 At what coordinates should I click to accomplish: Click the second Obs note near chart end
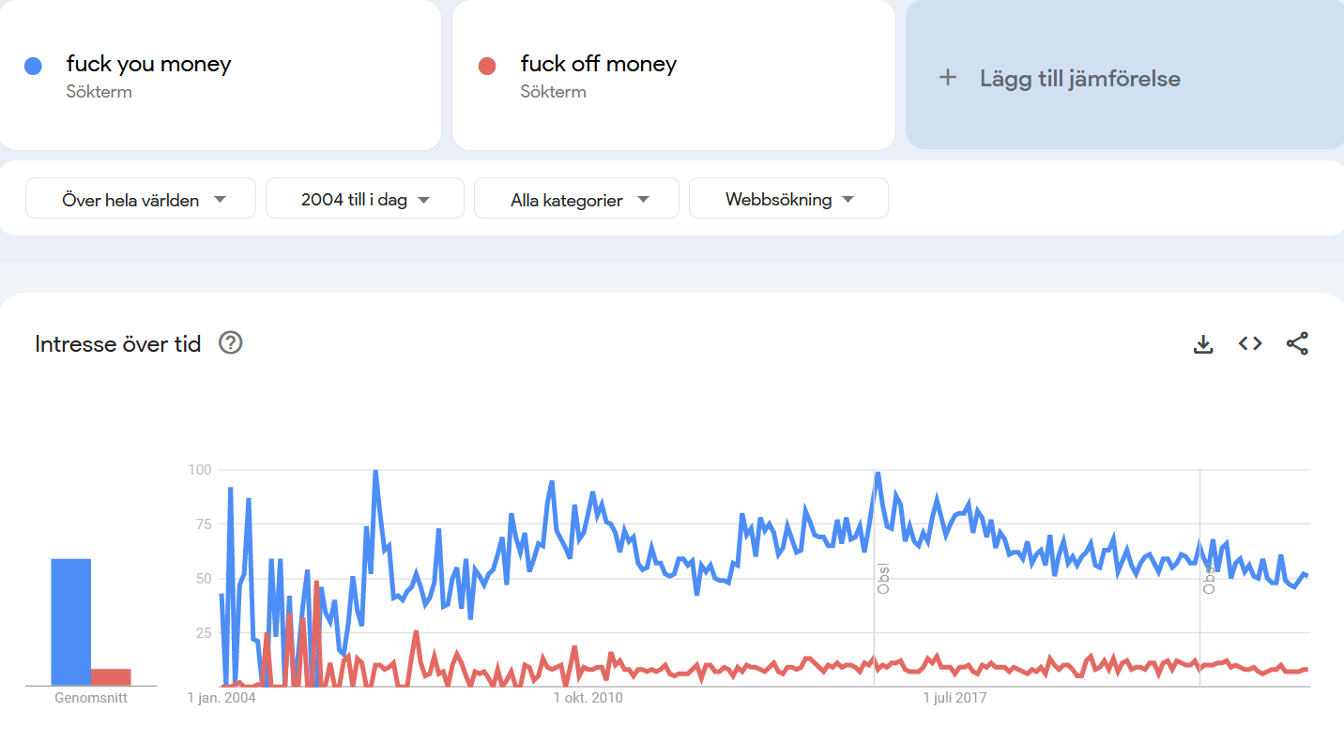(1209, 578)
